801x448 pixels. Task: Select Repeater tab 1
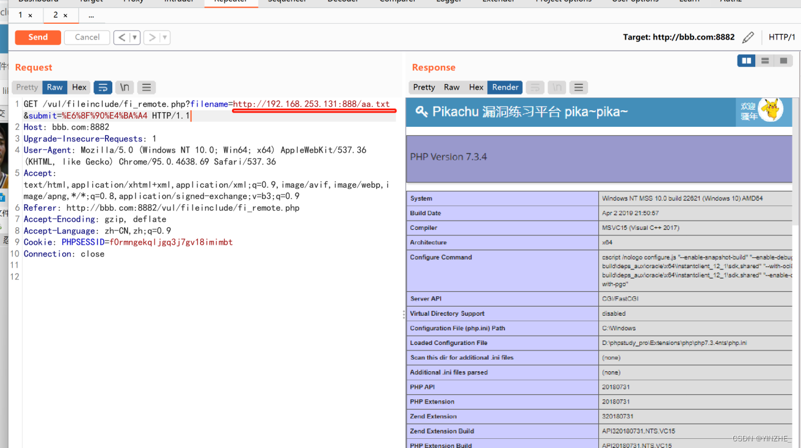click(20, 15)
